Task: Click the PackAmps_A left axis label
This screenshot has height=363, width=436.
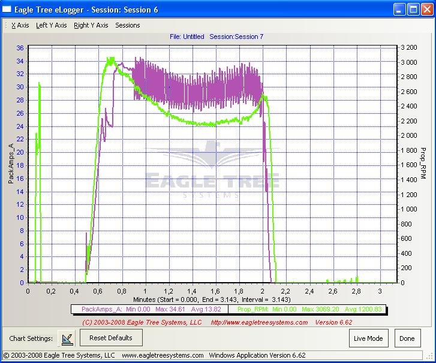Action: [11, 164]
